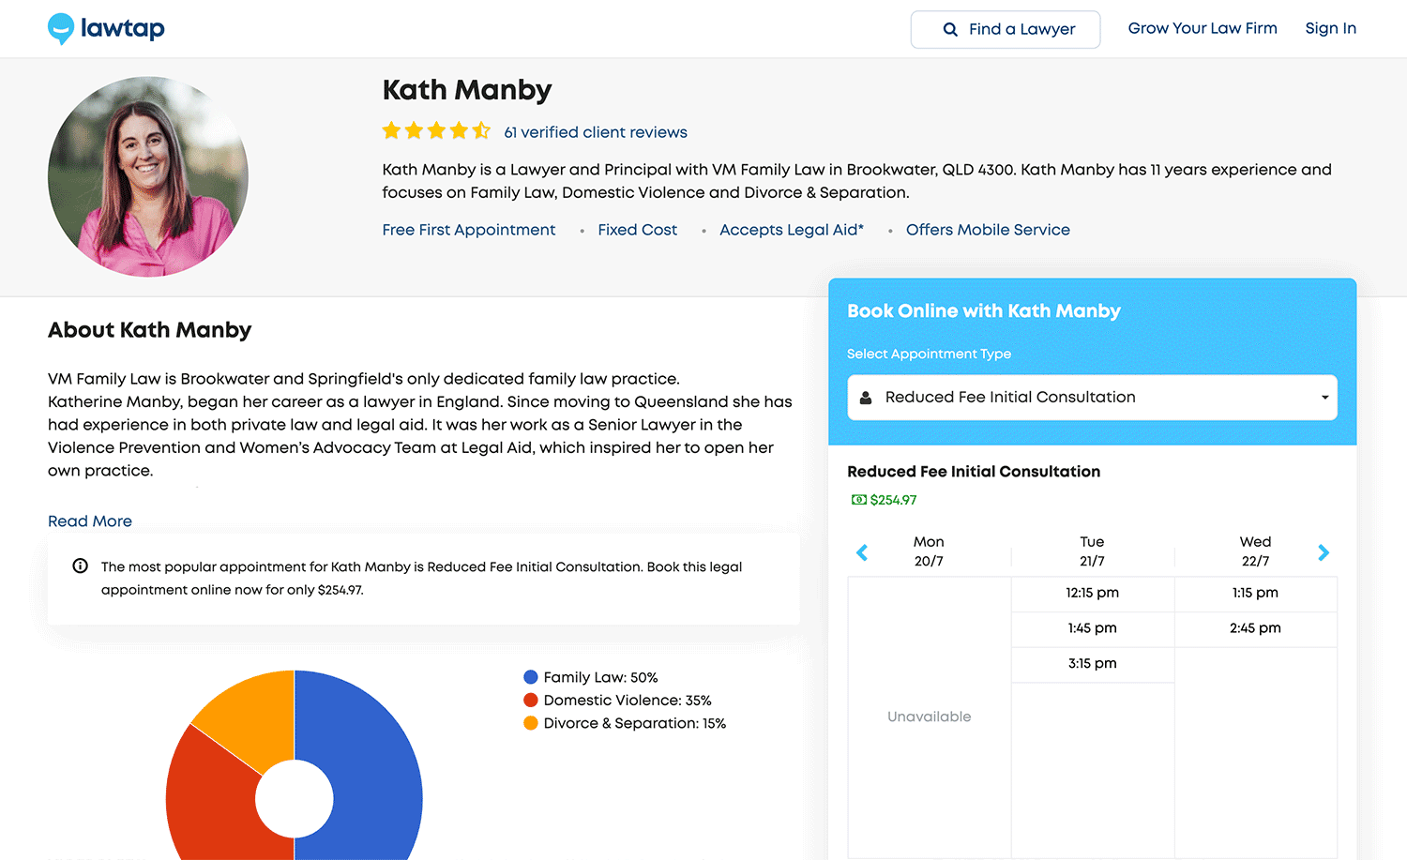Expand the bio with Read More
Image resolution: width=1407 pixels, height=860 pixels.
[x=90, y=521]
